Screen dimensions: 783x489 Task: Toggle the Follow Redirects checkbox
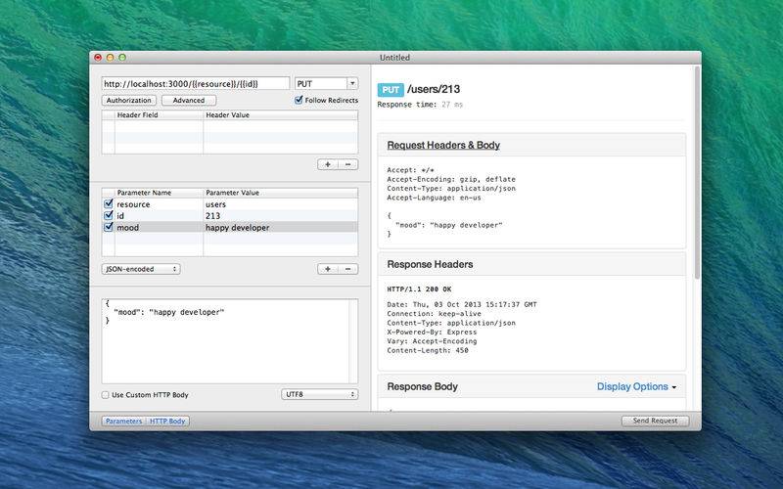pyautogui.click(x=299, y=100)
